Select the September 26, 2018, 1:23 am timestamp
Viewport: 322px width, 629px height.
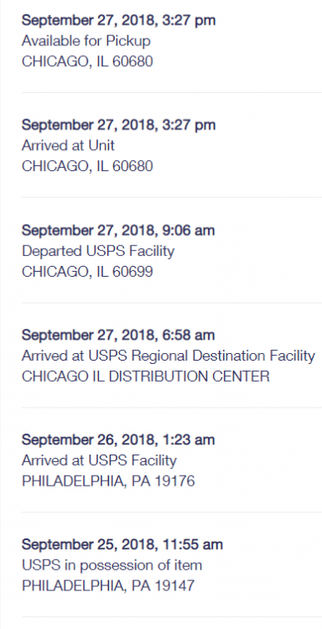(x=118, y=439)
